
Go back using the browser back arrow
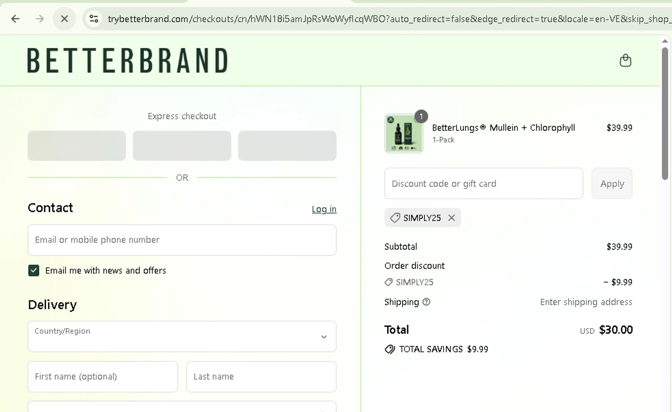point(15,19)
